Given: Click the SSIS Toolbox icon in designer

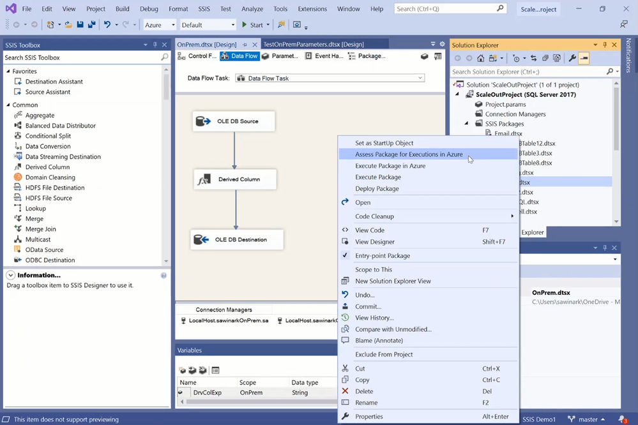Looking at the screenshot, I should [x=425, y=56].
